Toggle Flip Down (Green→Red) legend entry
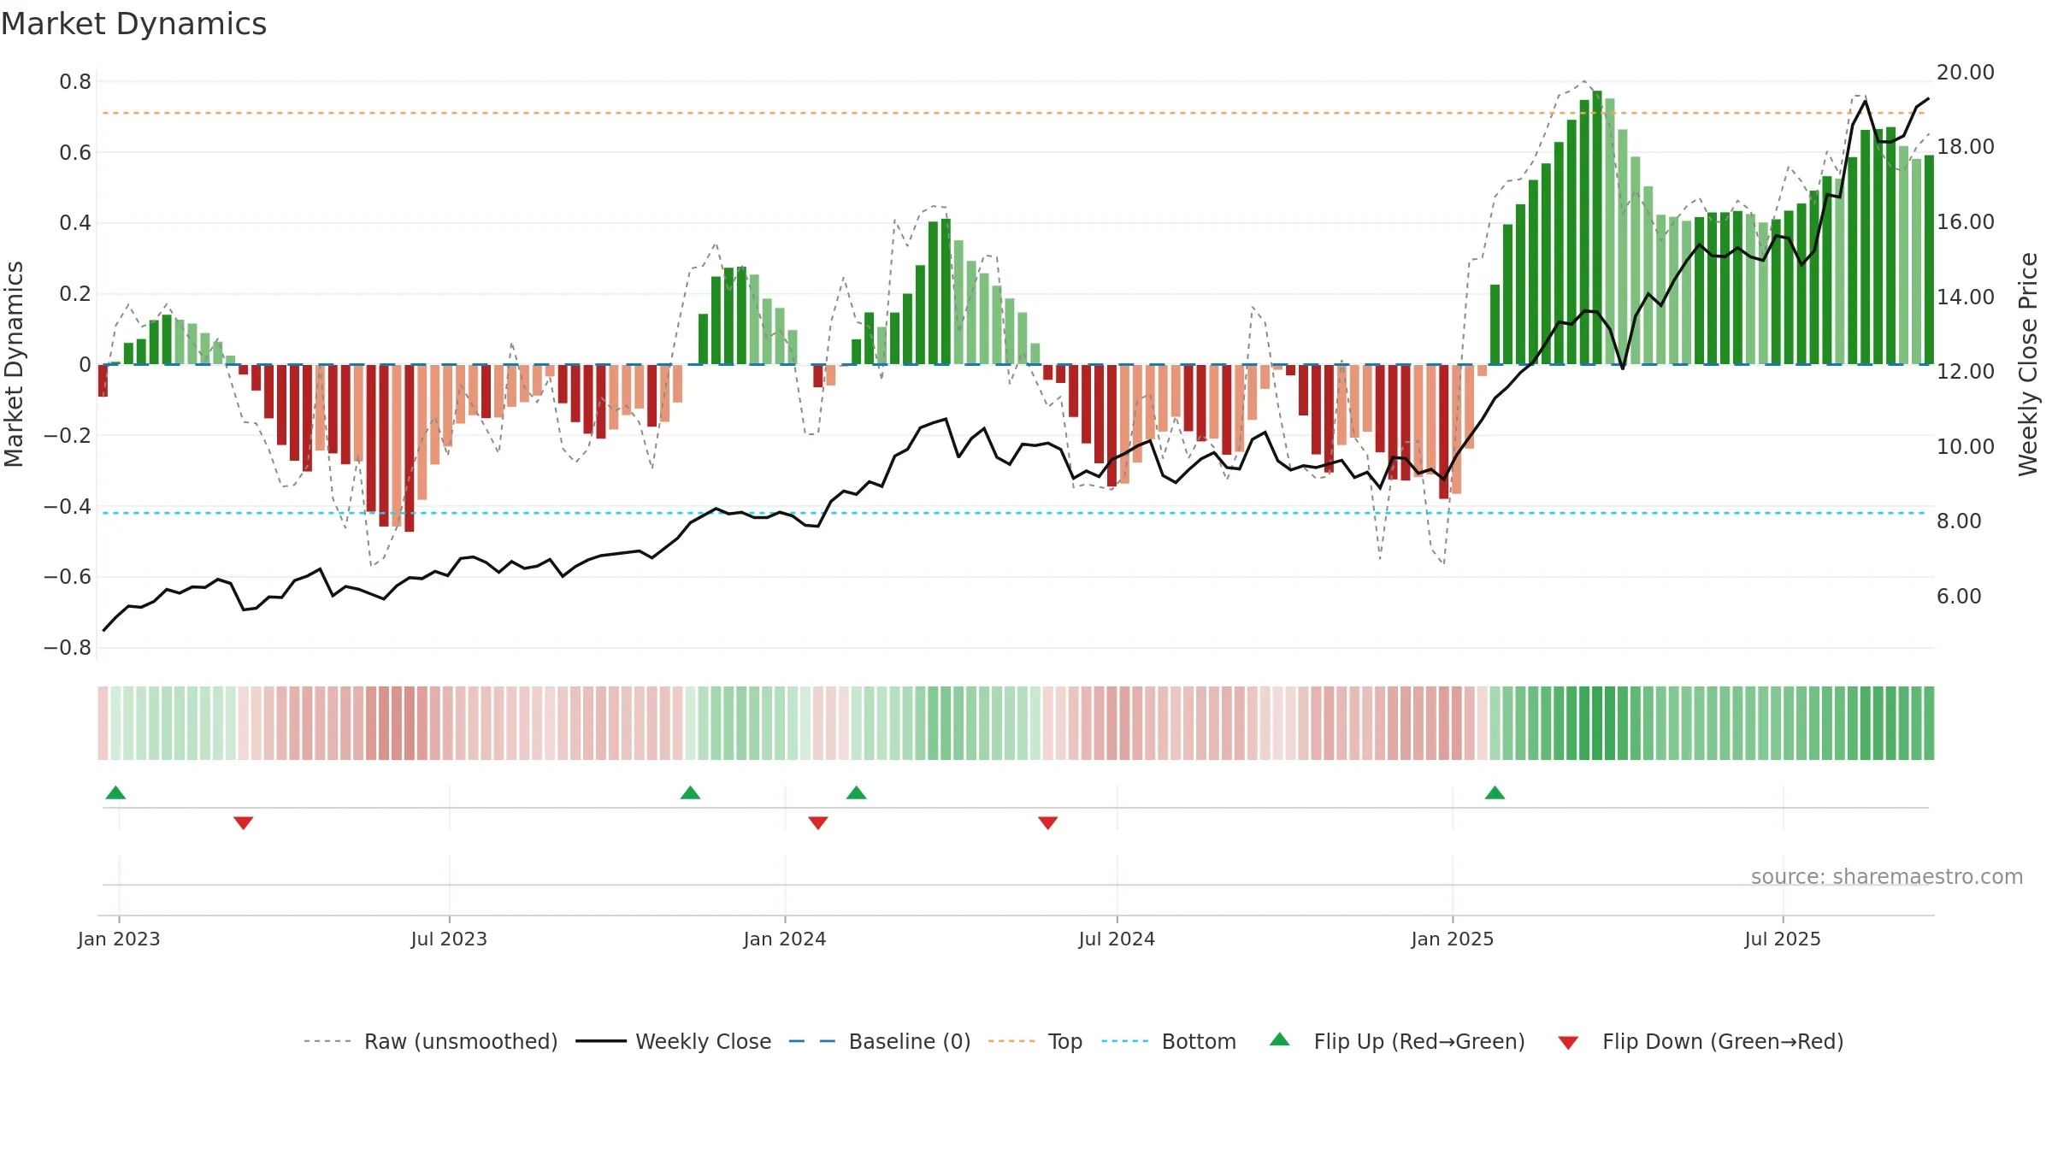Viewport: 2052px width, 1154px height. click(1700, 1041)
